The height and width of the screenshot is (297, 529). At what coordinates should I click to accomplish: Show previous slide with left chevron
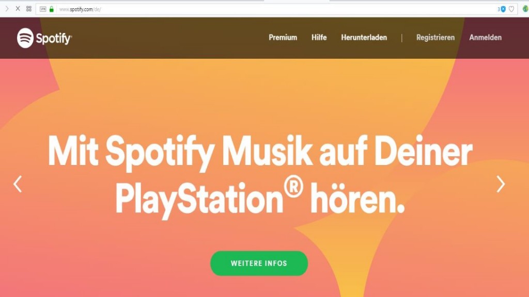point(18,184)
